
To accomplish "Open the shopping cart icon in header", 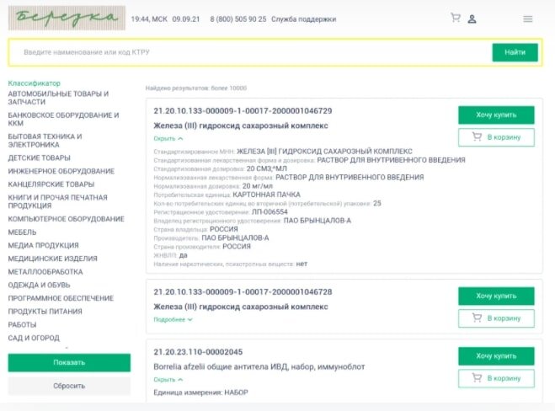I will pyautogui.click(x=455, y=18).
